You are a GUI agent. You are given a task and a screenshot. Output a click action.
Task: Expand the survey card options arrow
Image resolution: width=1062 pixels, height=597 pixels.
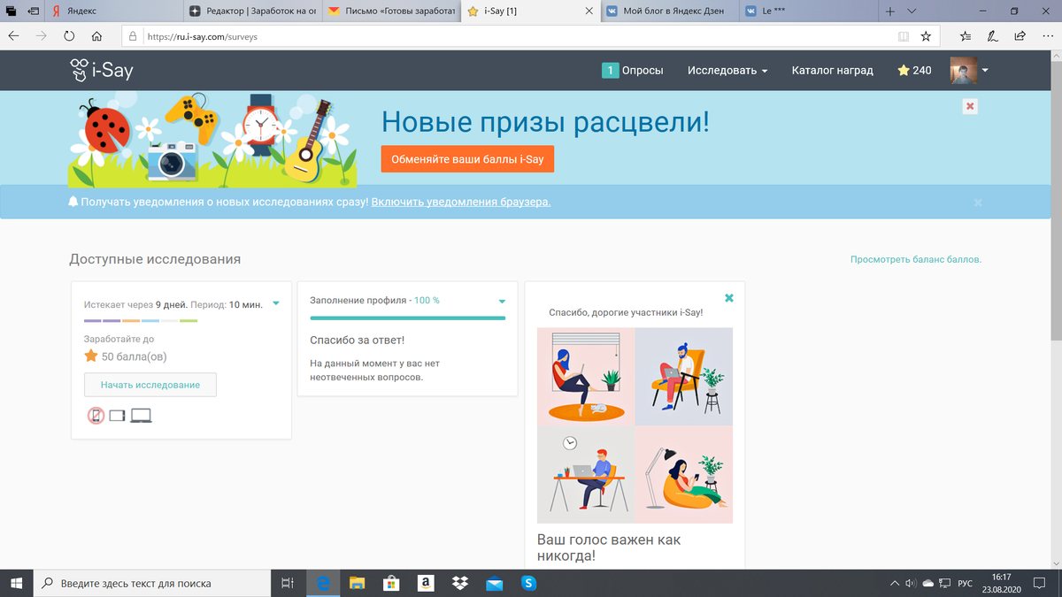point(275,302)
